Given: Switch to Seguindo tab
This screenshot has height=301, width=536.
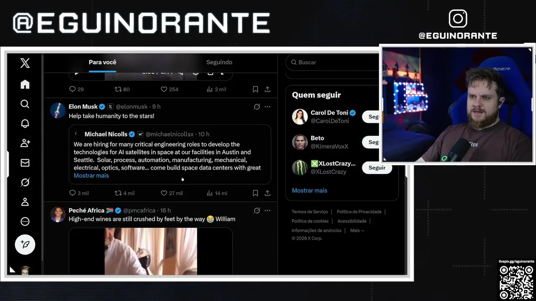Looking at the screenshot, I should point(219,62).
